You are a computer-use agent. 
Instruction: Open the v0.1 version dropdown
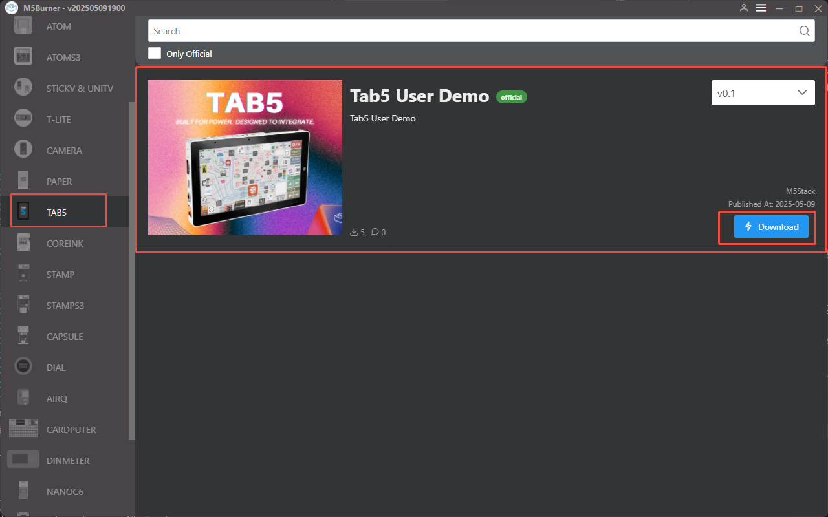pyautogui.click(x=763, y=93)
